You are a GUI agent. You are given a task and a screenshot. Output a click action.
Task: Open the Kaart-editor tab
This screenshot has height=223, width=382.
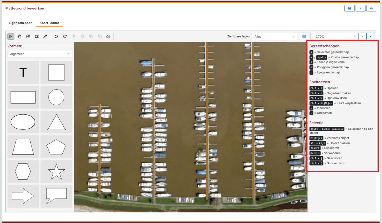tap(49, 23)
